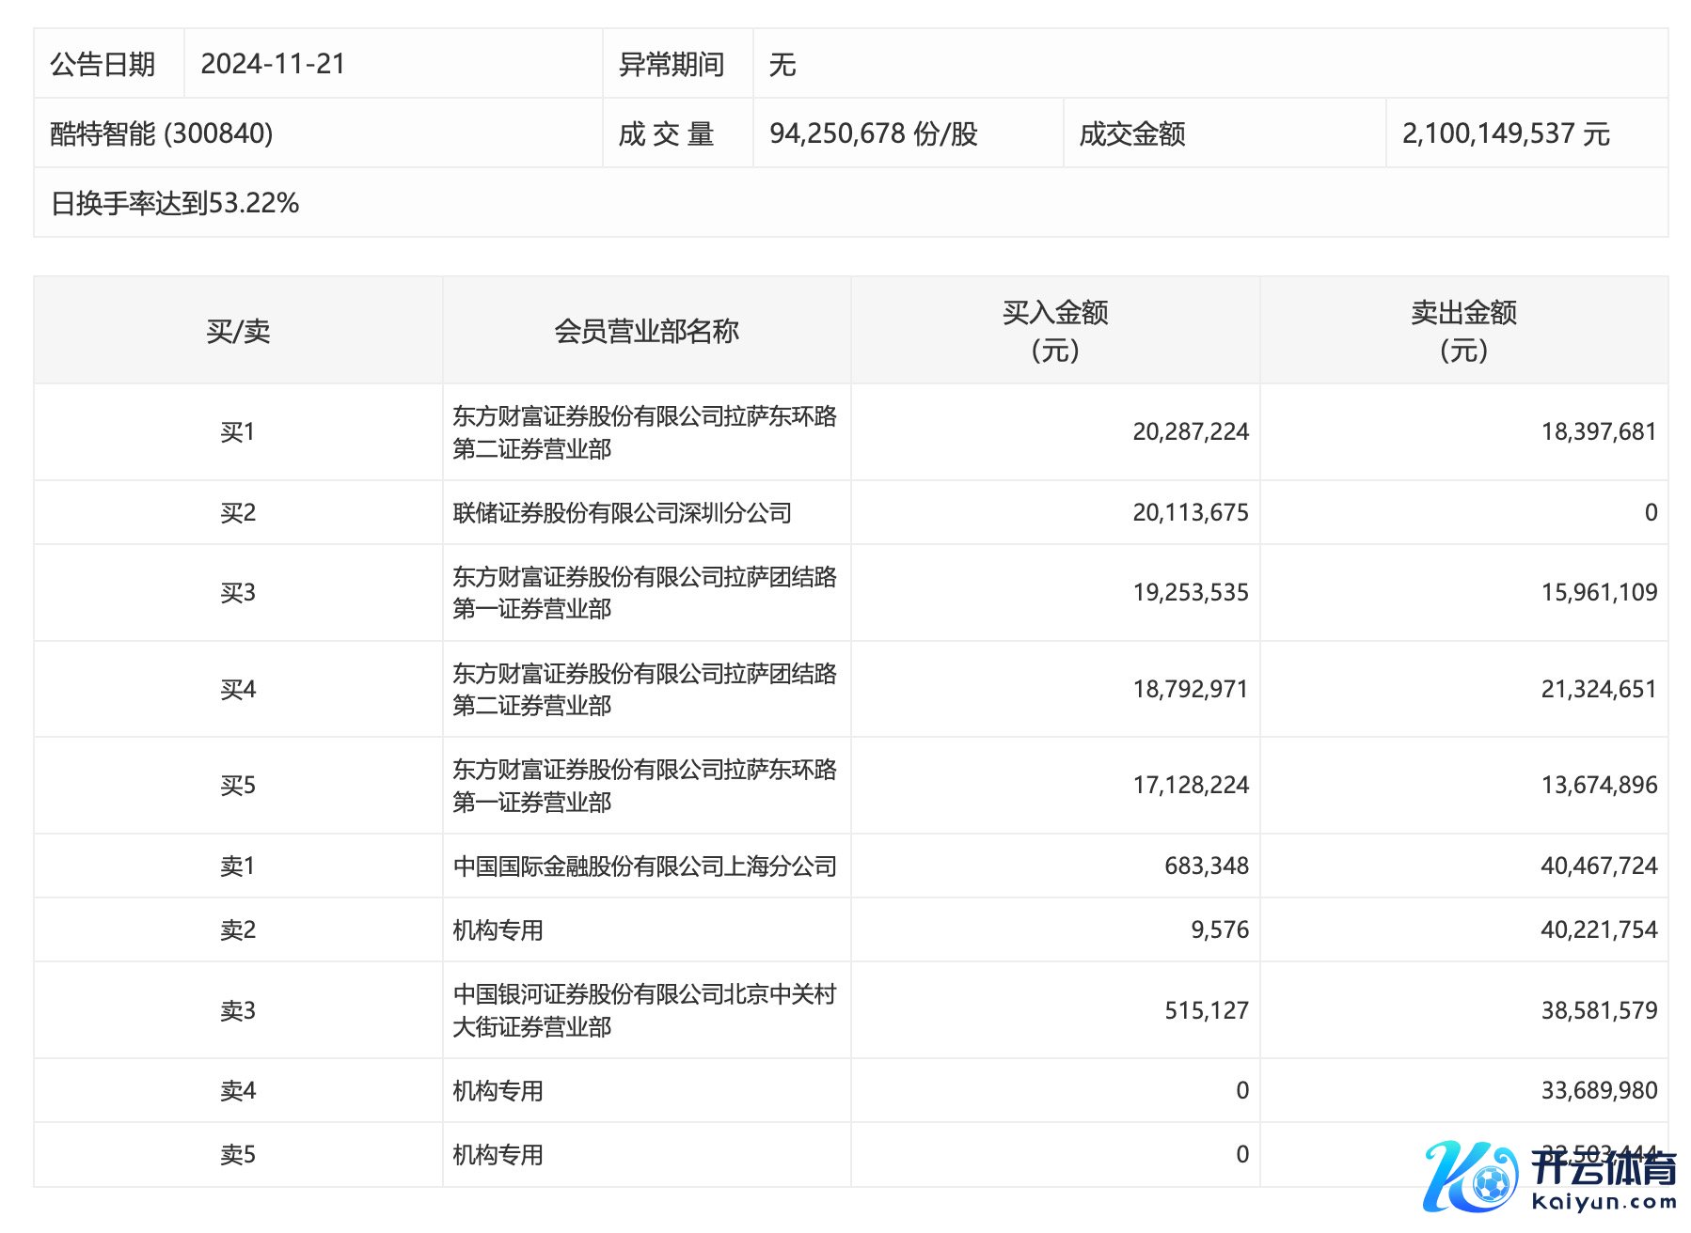Select the 联储证券股份有限公司深圳分公司 entry
The width and height of the screenshot is (1691, 1233).
coord(622,513)
